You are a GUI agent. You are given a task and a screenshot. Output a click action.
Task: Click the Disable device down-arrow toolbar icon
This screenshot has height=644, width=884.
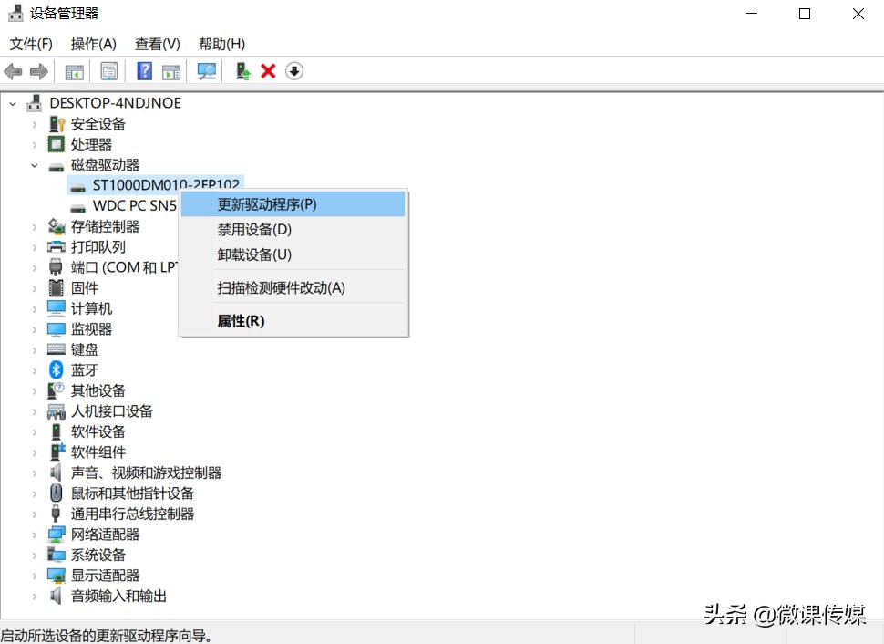(293, 71)
